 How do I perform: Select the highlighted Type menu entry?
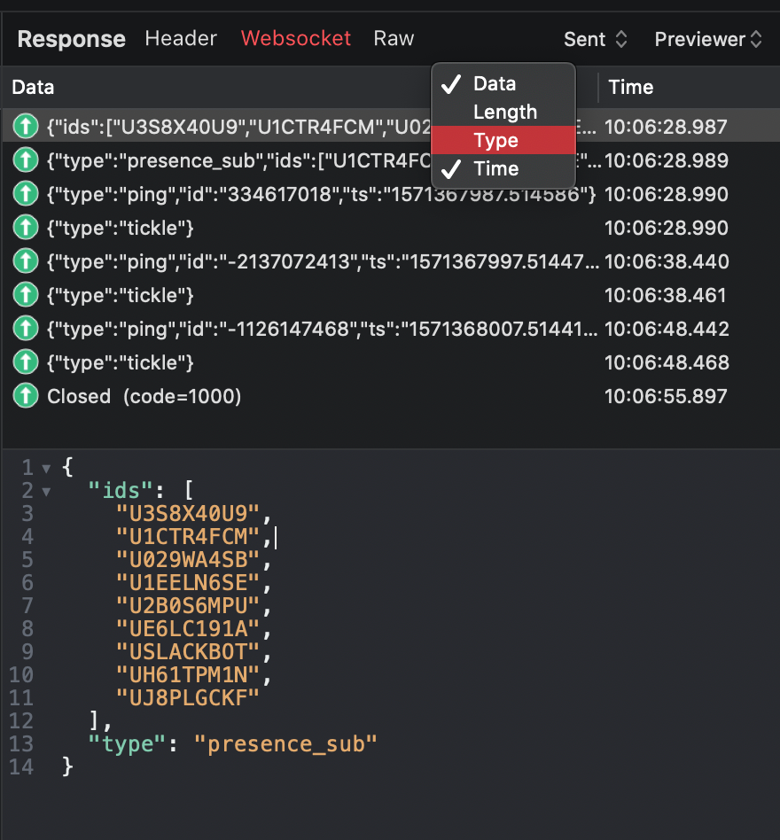[495, 140]
